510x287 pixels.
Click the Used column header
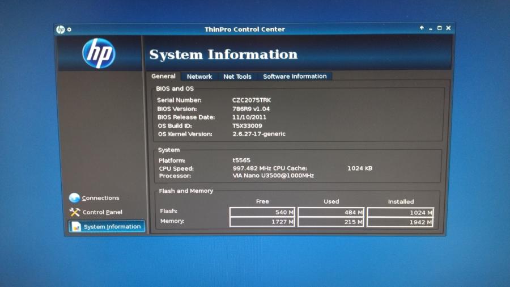pyautogui.click(x=331, y=201)
